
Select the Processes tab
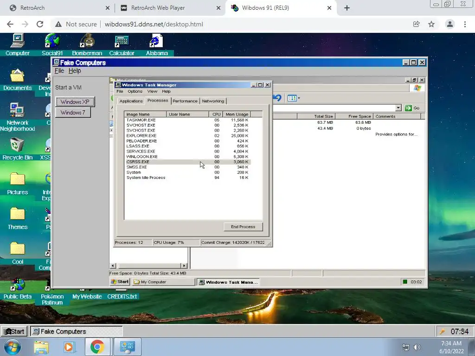pyautogui.click(x=158, y=100)
